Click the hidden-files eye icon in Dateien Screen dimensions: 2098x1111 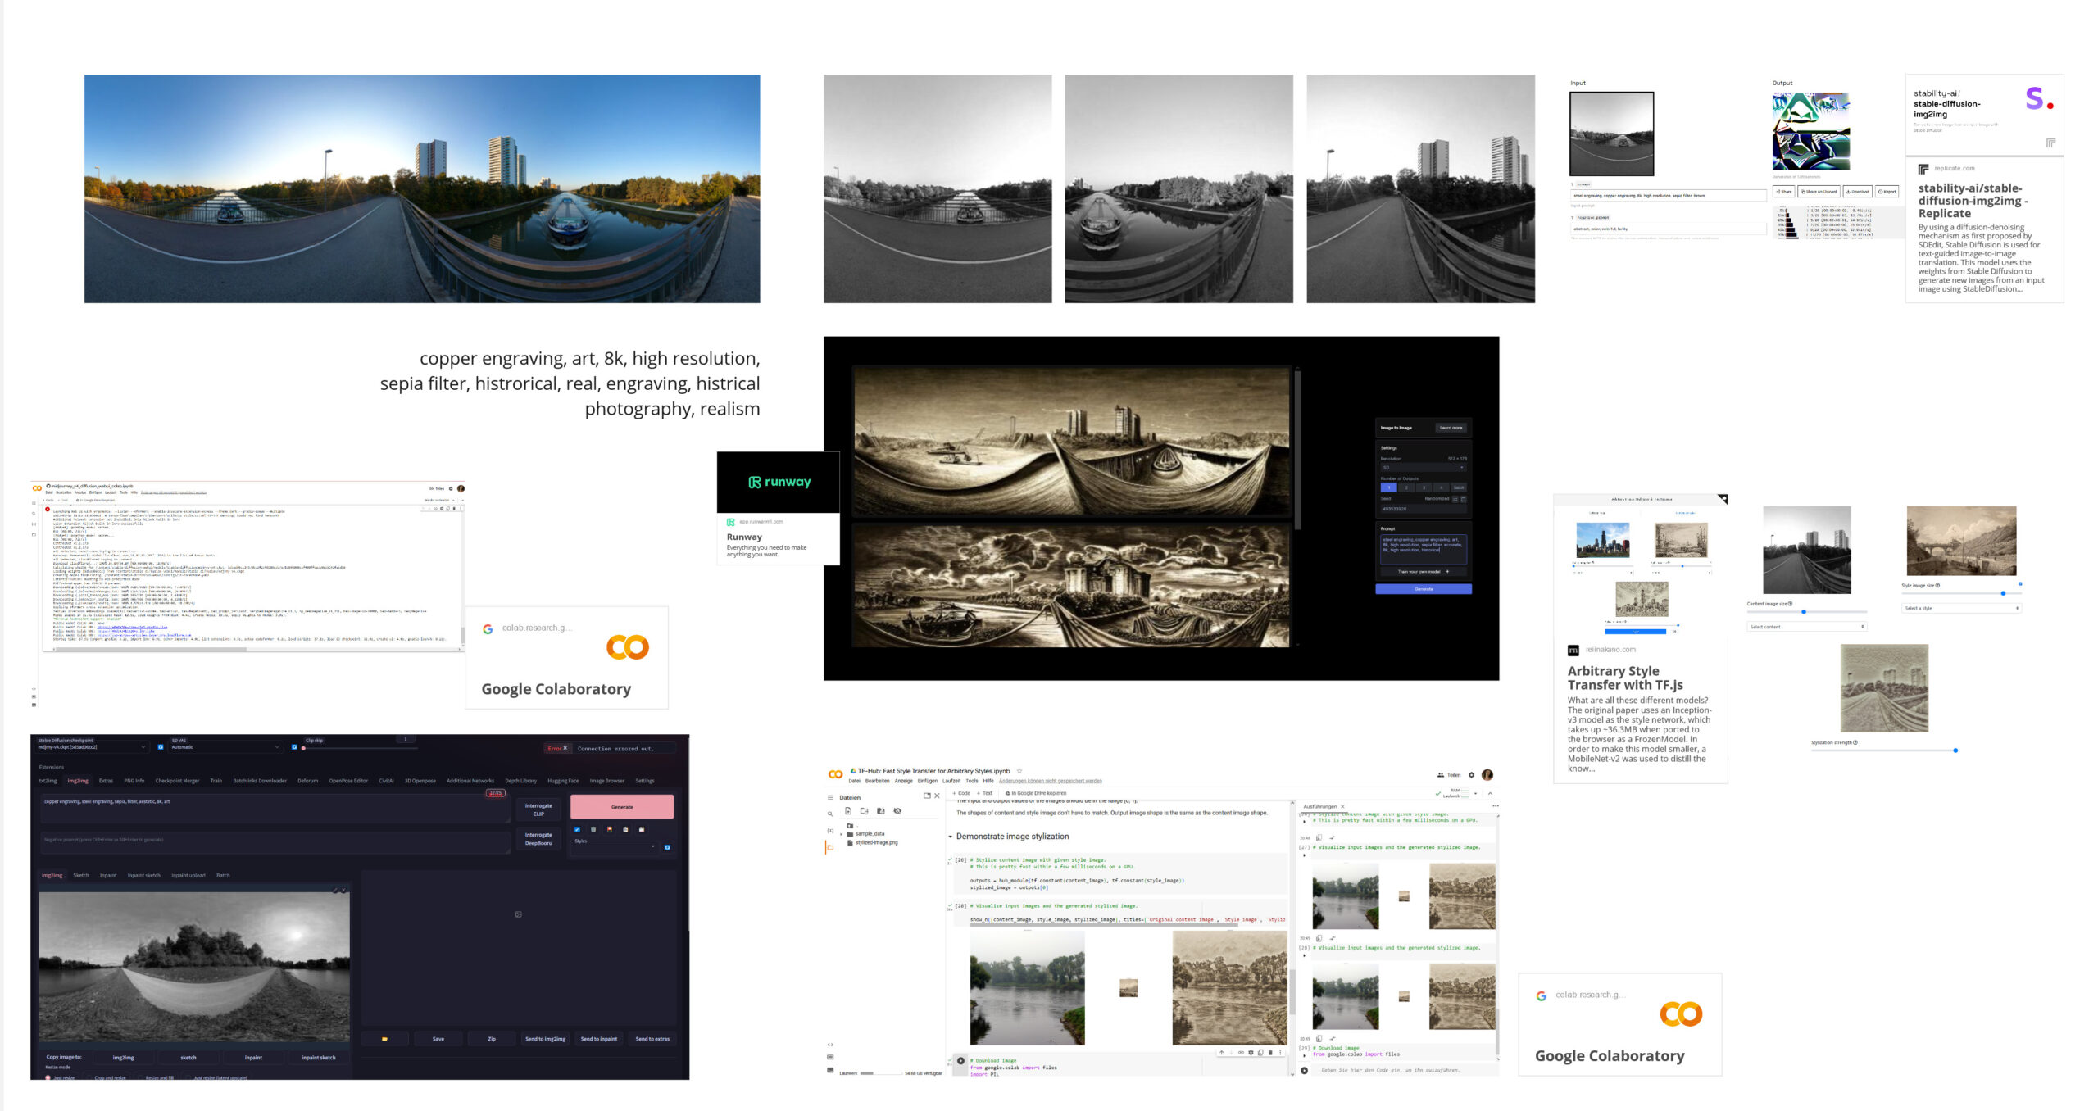897,811
